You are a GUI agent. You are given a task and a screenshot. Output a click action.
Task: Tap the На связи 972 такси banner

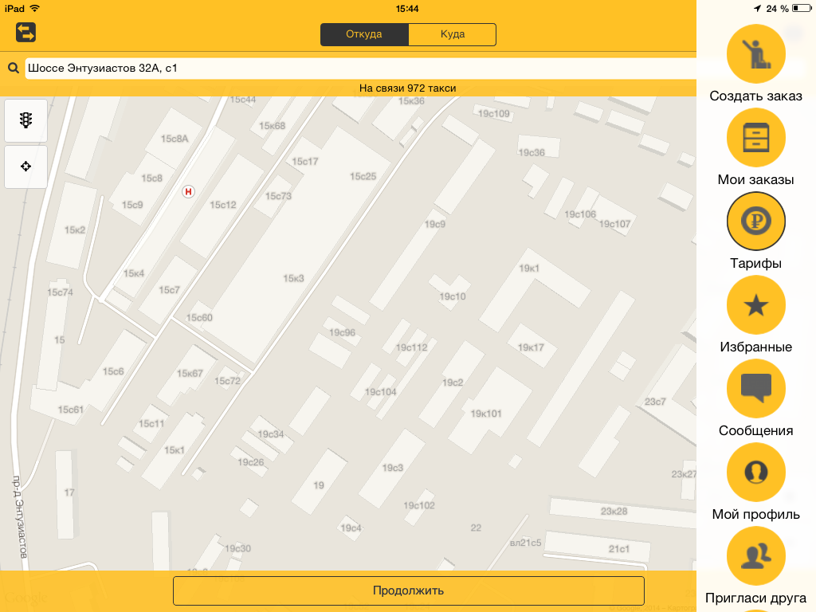[407, 88]
